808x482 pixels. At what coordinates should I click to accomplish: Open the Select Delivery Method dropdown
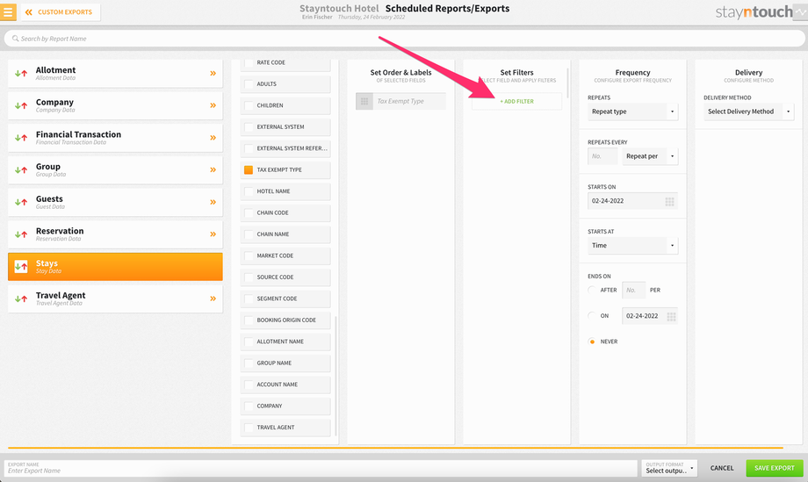(749, 112)
